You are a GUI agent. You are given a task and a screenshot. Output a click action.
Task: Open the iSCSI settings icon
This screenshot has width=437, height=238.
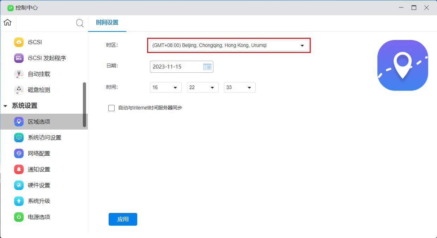pos(19,42)
